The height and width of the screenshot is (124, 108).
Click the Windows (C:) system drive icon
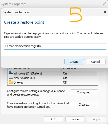(x=11, y=73)
